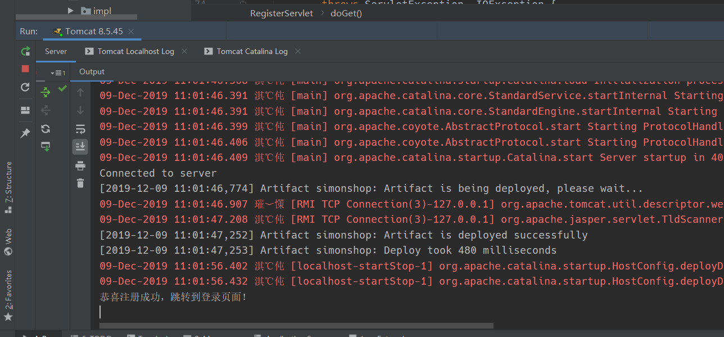Click the green checkmark deployment status icon

(62, 88)
